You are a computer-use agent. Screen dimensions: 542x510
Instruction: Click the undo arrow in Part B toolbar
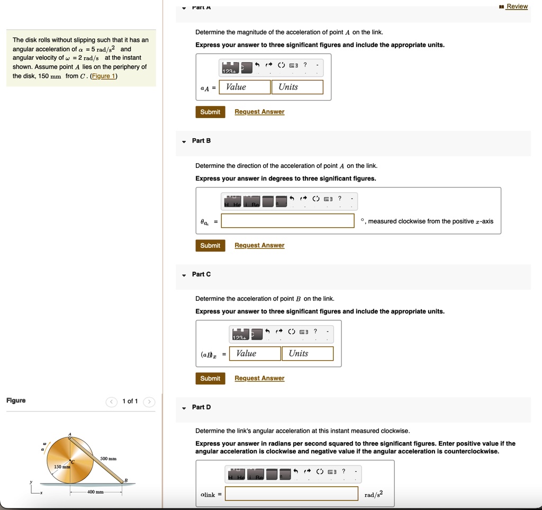tap(292, 199)
